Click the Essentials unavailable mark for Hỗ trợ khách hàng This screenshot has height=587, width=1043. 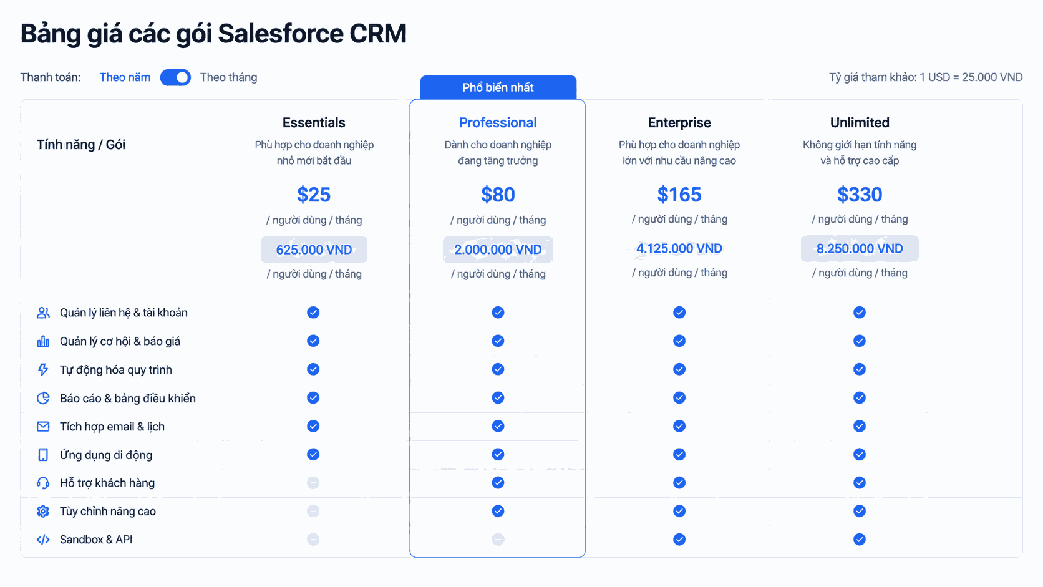313,483
